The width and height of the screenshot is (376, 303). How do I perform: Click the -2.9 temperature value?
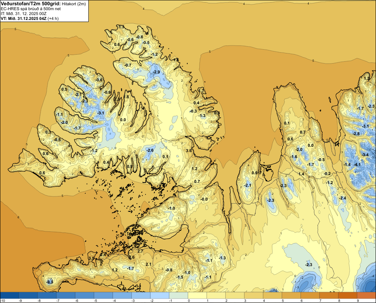[156, 72]
